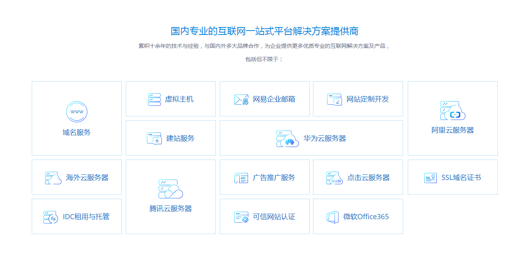Click the 腾讯云服务器 label
The width and height of the screenshot is (521, 256).
[170, 209]
